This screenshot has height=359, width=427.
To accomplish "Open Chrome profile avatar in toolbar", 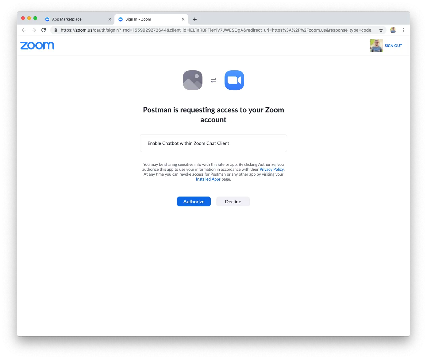I will pyautogui.click(x=393, y=30).
